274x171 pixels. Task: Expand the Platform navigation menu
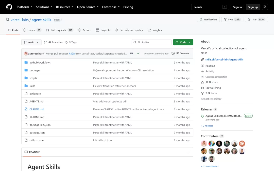point(24,7)
